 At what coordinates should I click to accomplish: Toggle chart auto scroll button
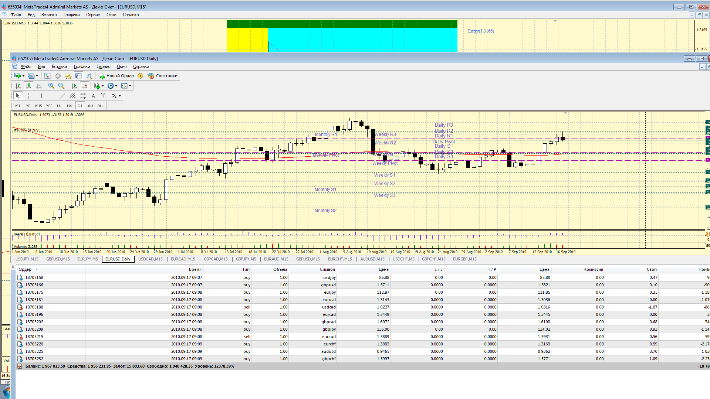[x=74, y=86]
